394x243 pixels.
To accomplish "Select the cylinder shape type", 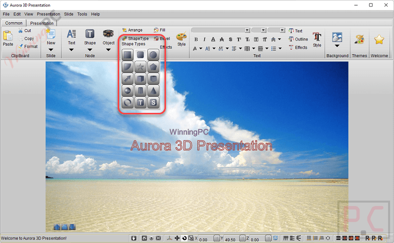I will tap(140, 91).
